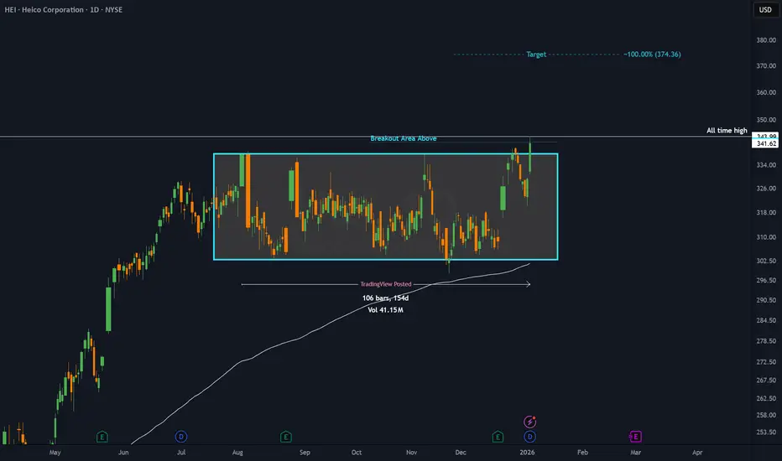
Task: Click the 284.50 price axis label
Action: [766, 320]
